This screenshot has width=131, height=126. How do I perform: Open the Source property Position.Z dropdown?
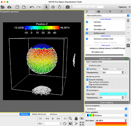pyautogui.click(x=107, y=109)
